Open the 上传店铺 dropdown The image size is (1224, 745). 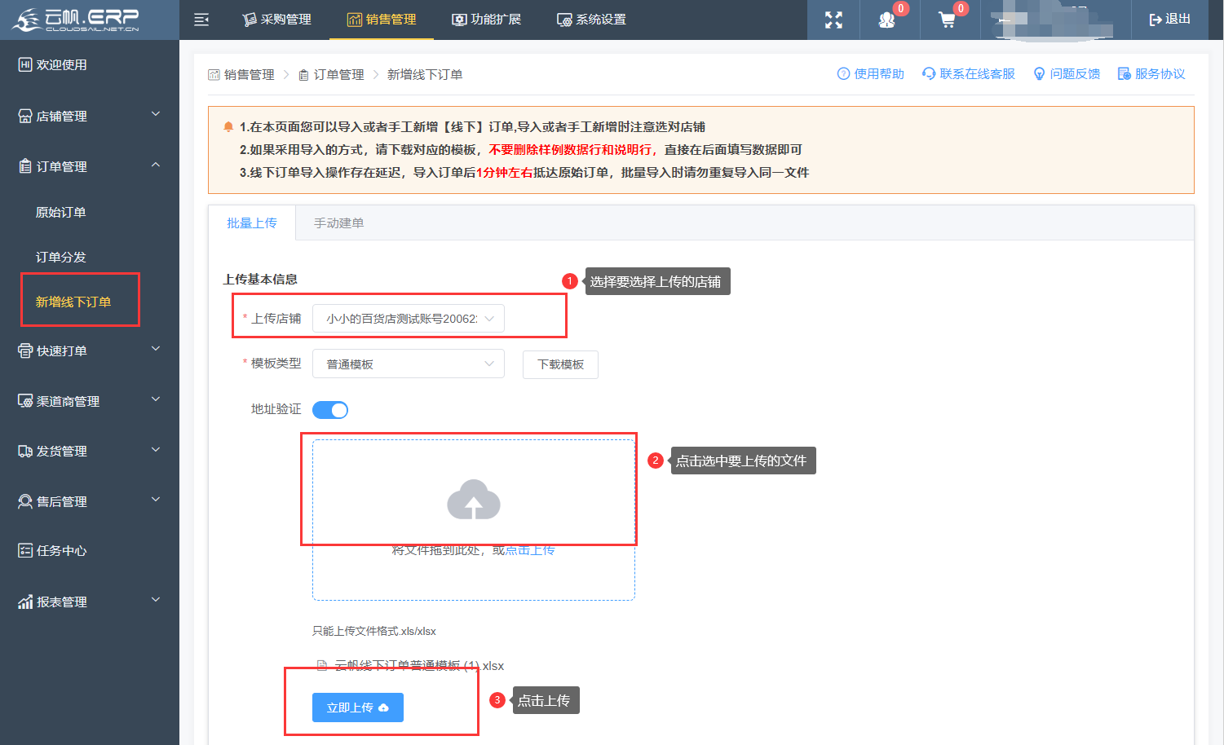pyautogui.click(x=409, y=319)
